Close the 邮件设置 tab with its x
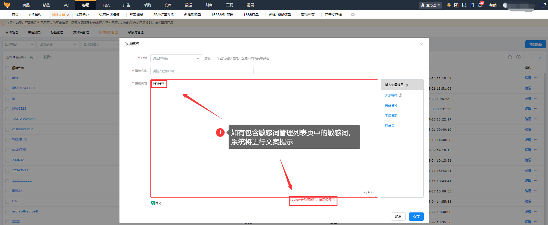This screenshot has width=548, height=225. [x=68, y=15]
